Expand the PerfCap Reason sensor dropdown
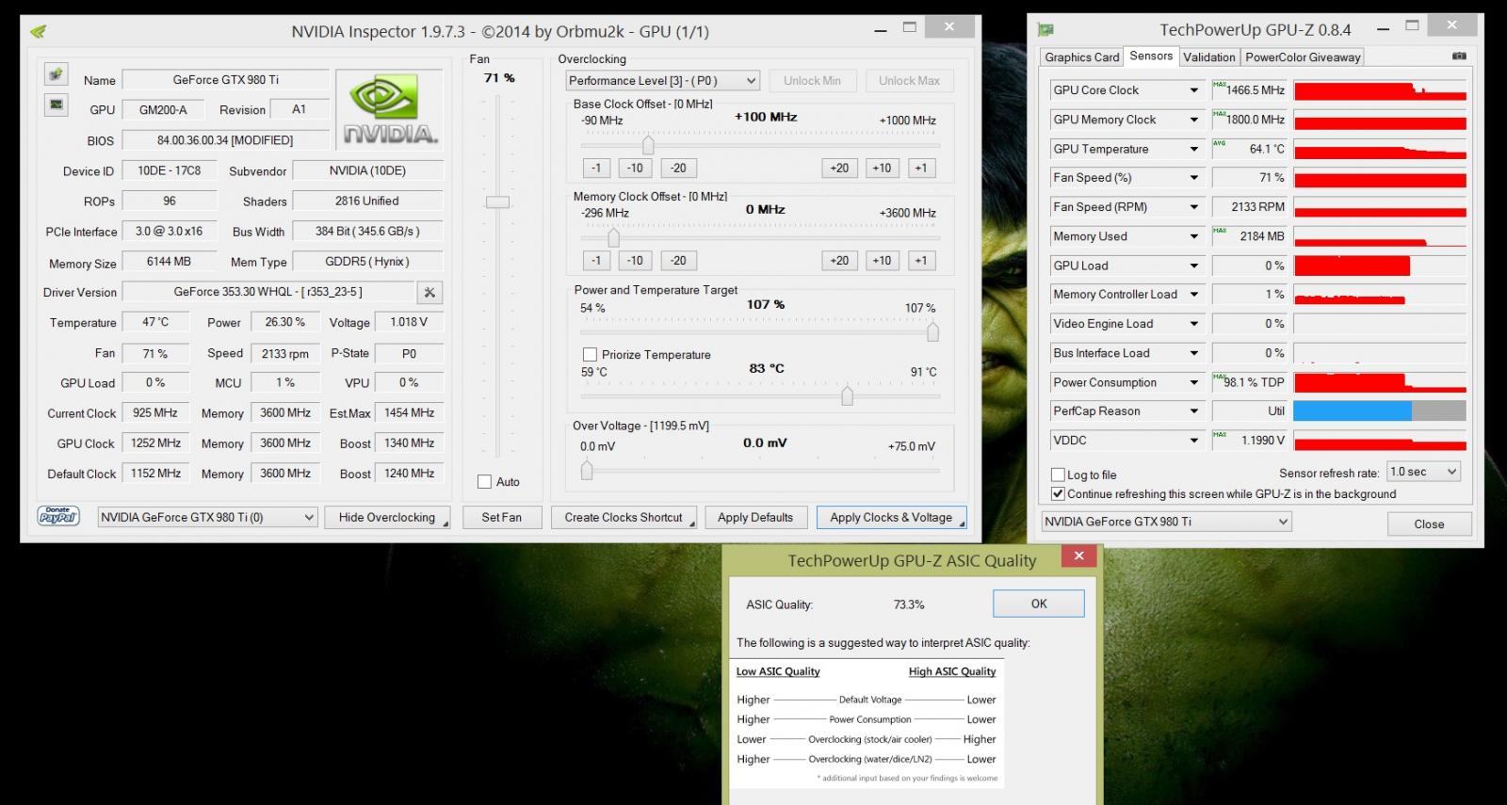 (1193, 411)
